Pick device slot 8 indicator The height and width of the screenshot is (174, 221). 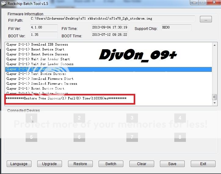pos(180,137)
